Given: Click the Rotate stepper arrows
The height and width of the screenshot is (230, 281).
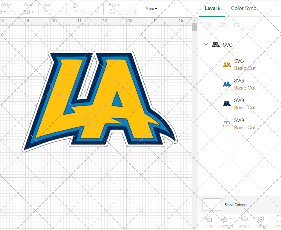Looking at the screenshot, I should pos(135,11).
